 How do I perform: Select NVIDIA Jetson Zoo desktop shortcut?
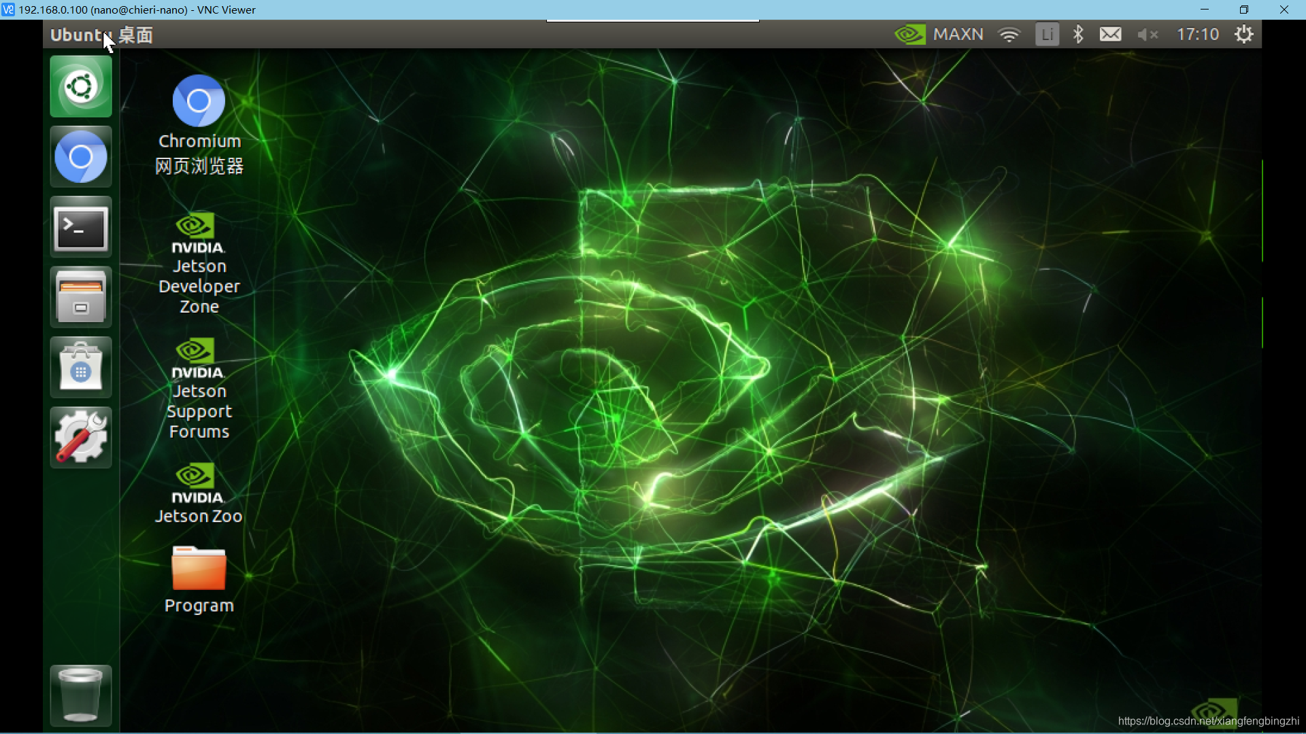199,494
